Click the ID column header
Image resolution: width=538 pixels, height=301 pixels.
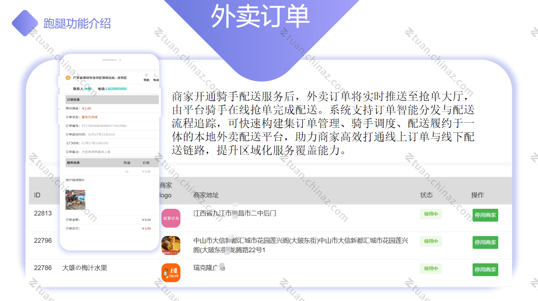[37, 195]
